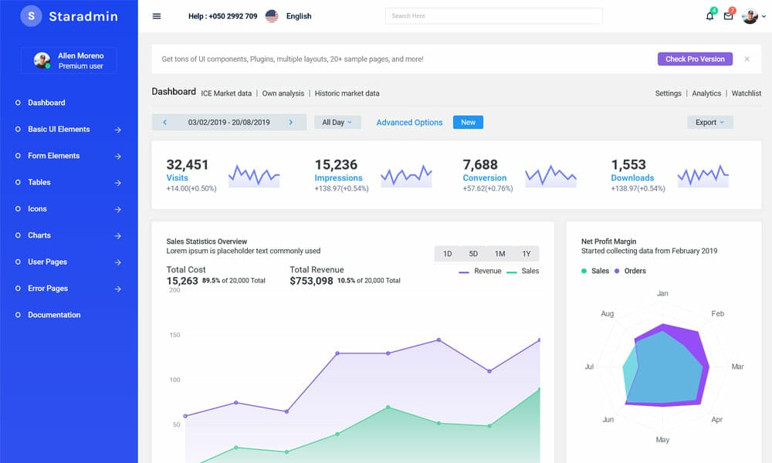Viewport: 772px width, 463px height.
Task: Open Advanced Options
Action: [409, 122]
